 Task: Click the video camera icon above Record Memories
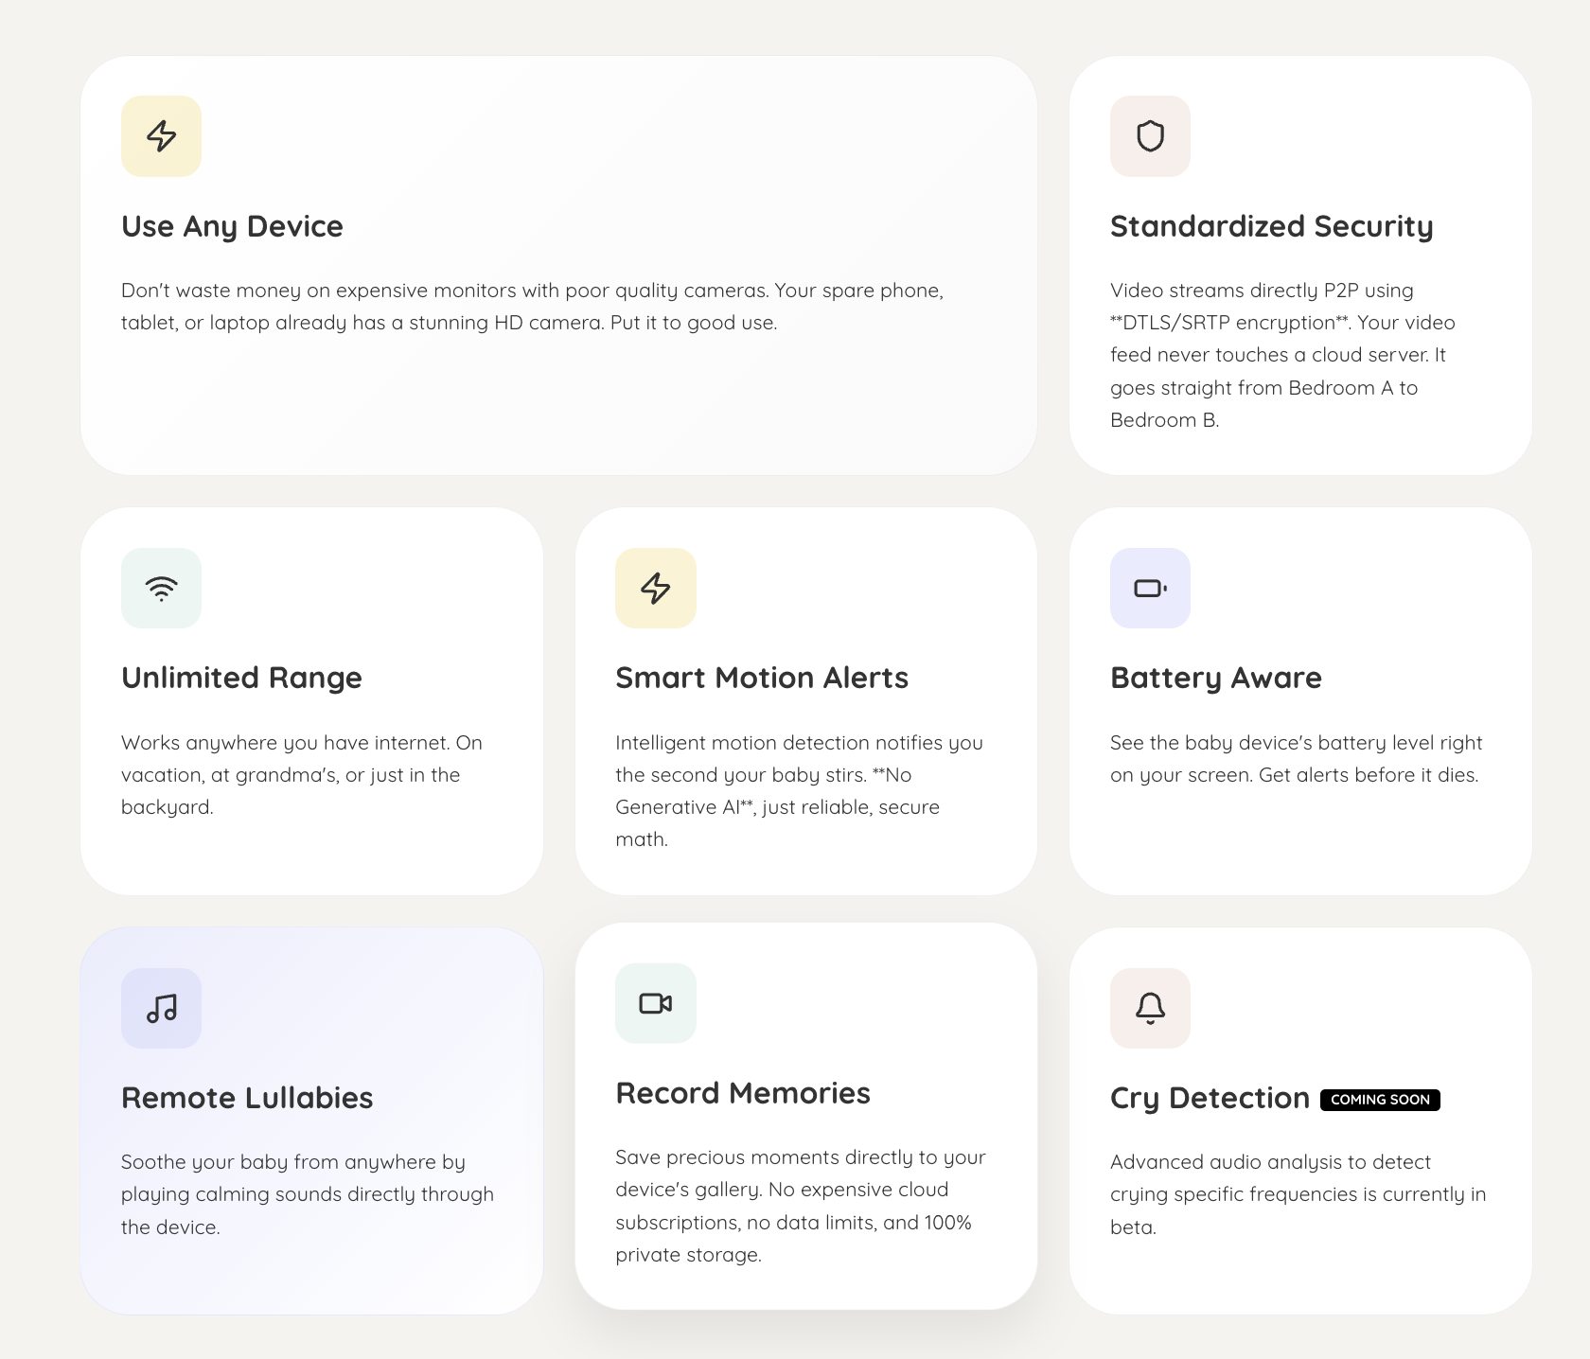click(655, 1003)
